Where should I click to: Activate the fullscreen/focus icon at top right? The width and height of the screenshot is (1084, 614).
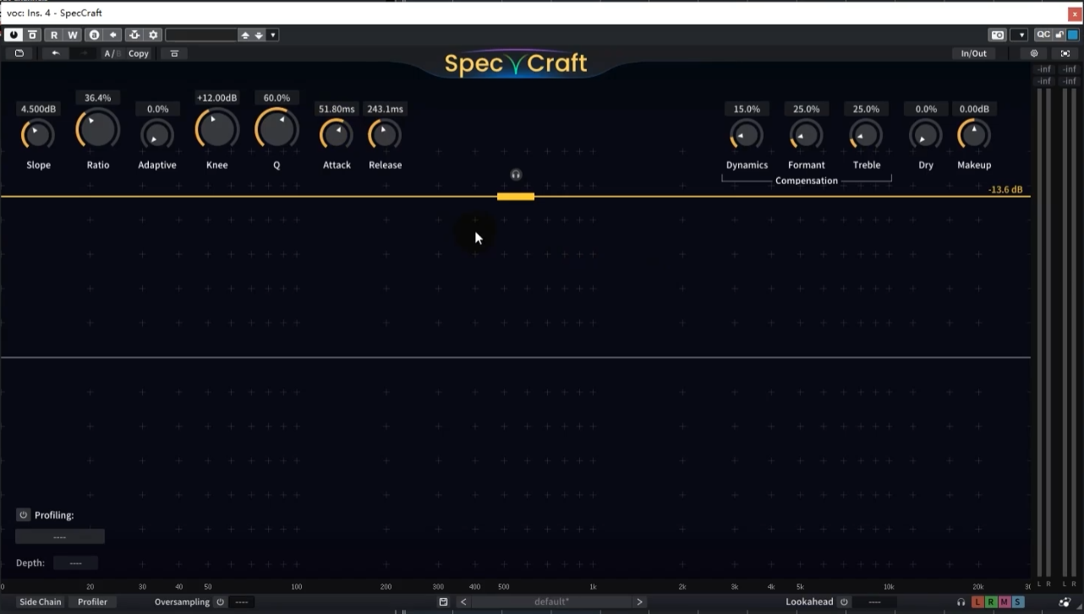pyautogui.click(x=1065, y=53)
